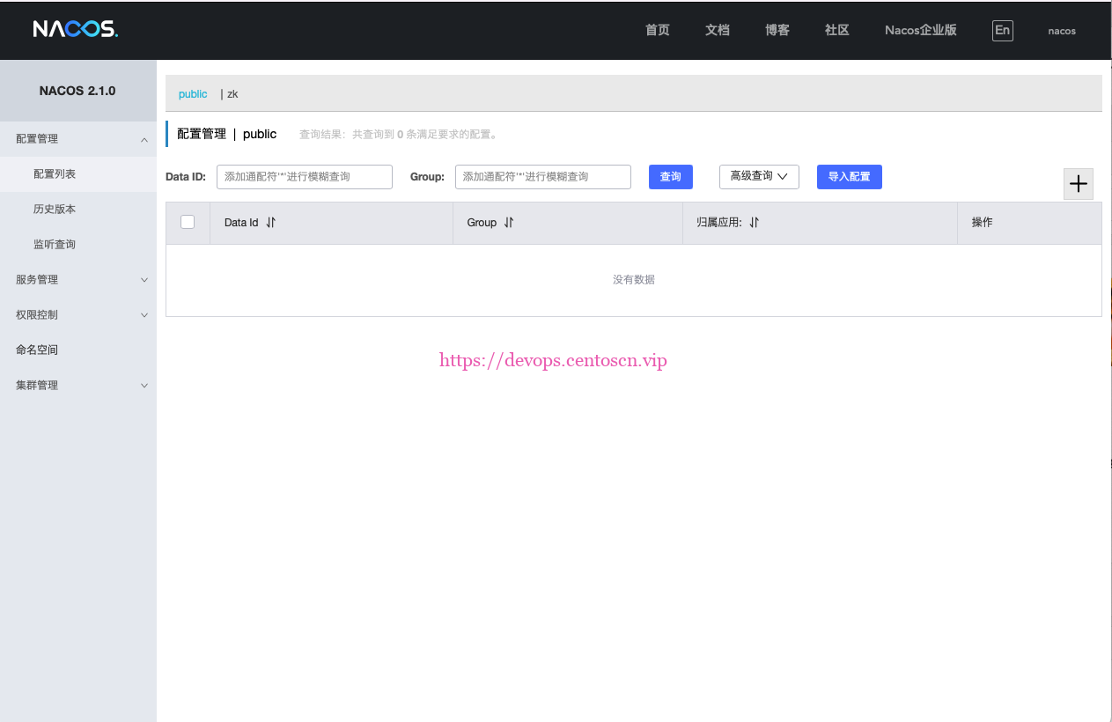Image resolution: width=1112 pixels, height=722 pixels.
Task: Switch to the zk namespace tab
Action: [x=232, y=94]
